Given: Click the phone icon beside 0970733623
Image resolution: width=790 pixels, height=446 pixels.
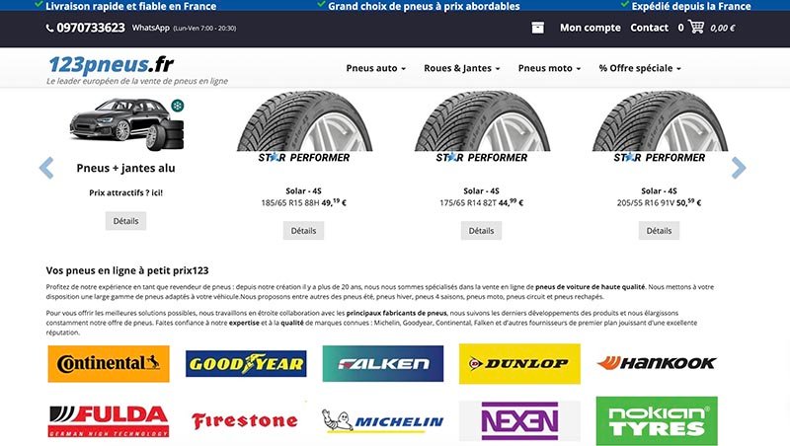Looking at the screenshot, I should (50, 29).
